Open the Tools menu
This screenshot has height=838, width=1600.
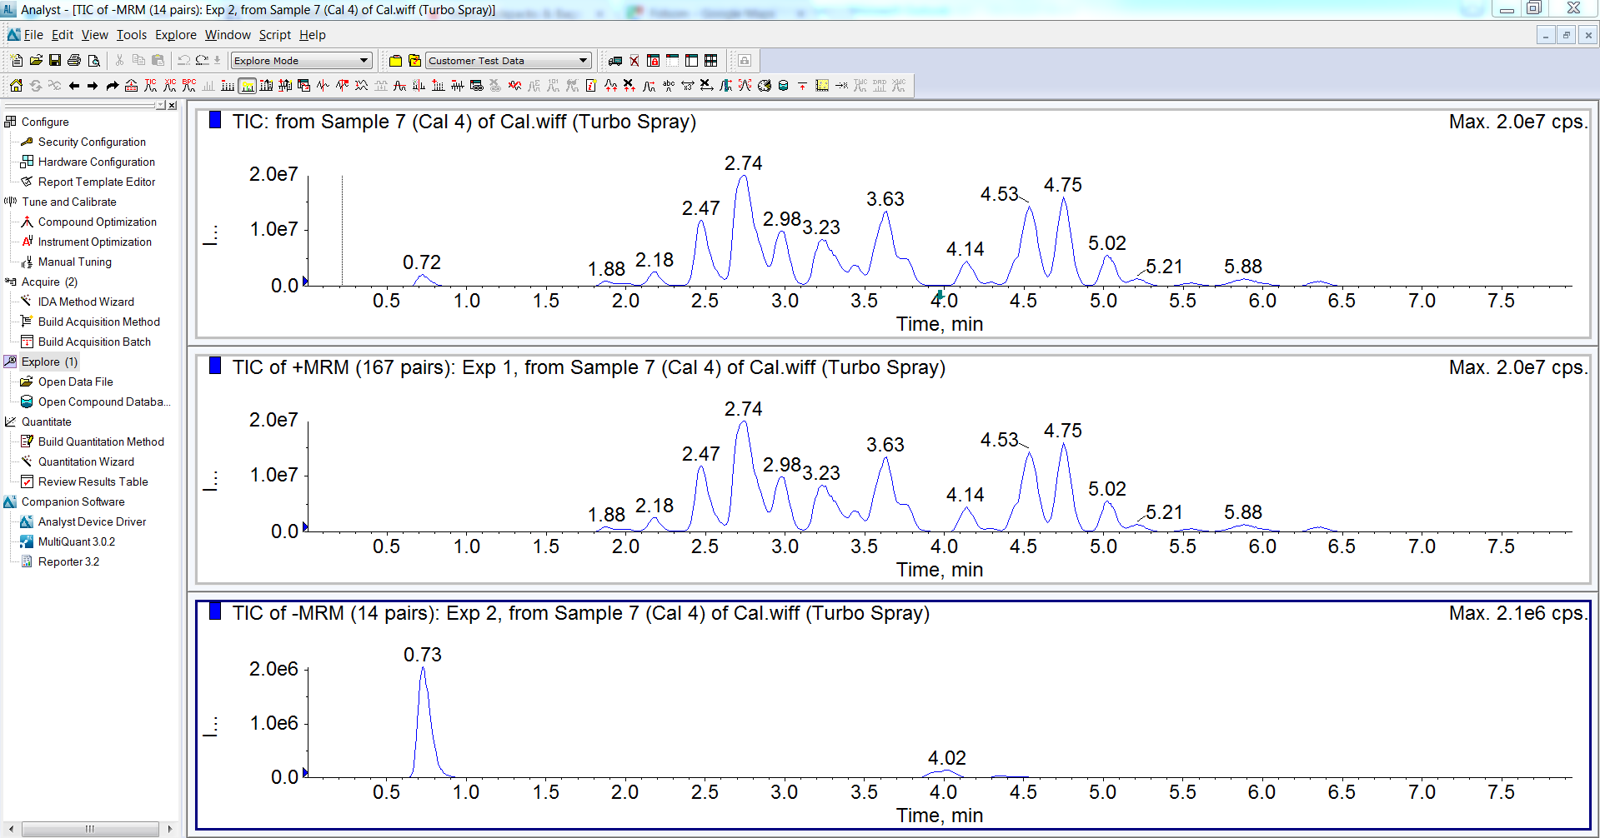pyautogui.click(x=132, y=35)
